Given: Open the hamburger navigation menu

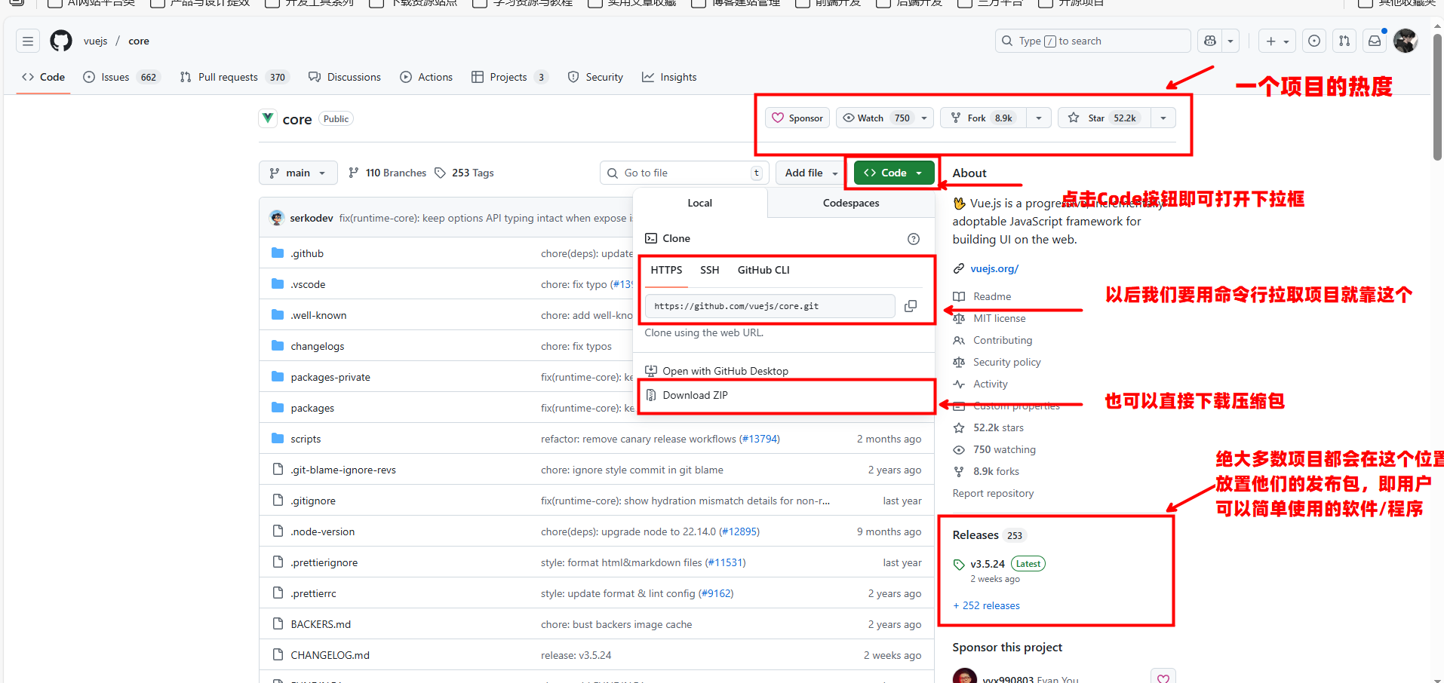Looking at the screenshot, I should click(28, 41).
